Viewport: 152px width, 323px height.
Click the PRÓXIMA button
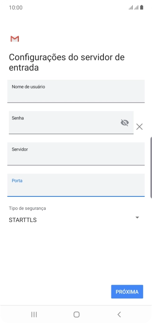click(127, 292)
